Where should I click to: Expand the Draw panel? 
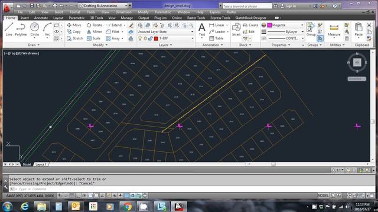tap(34, 45)
